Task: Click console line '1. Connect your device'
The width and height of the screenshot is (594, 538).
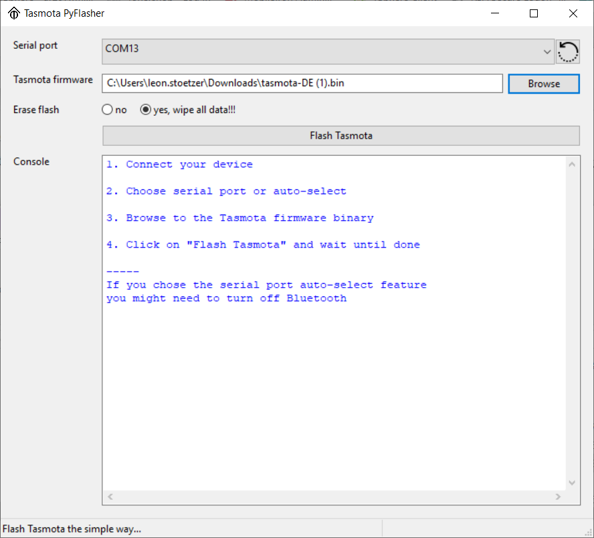Action: [179, 165]
